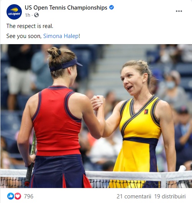Click the blue Like reaction icon
Screen dimensions: 192x203
(x=11, y=196)
